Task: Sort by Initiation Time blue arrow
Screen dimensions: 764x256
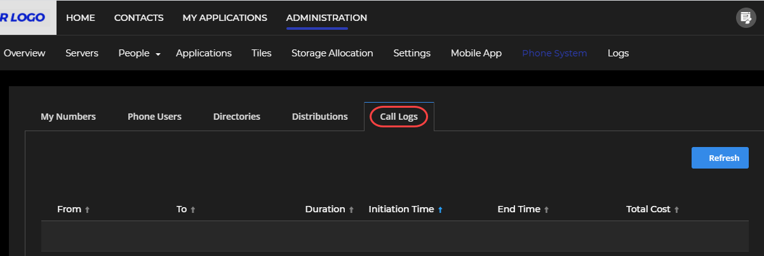Action: click(x=440, y=210)
